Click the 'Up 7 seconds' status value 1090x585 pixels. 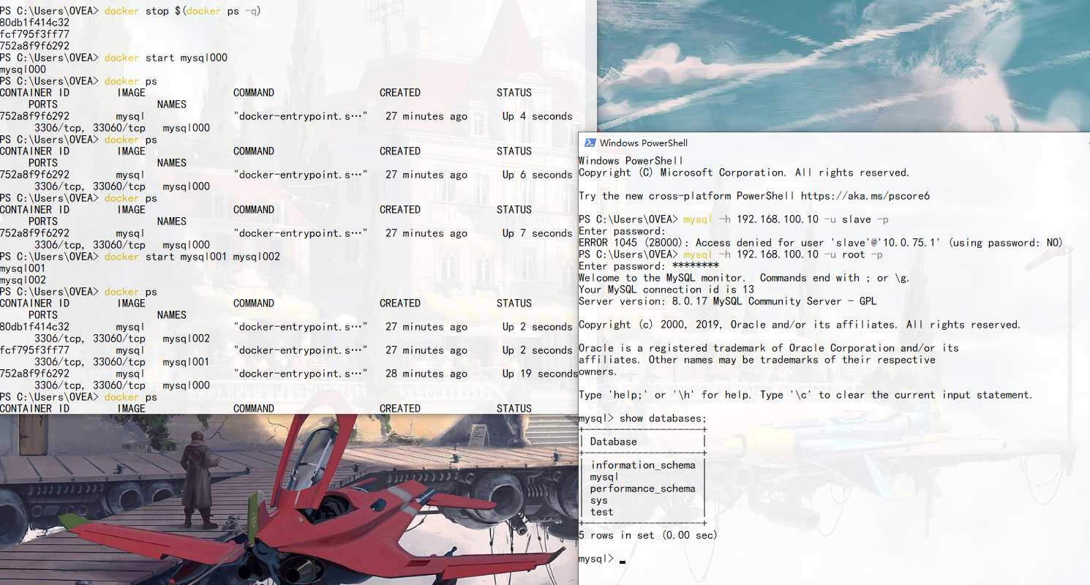coord(538,233)
